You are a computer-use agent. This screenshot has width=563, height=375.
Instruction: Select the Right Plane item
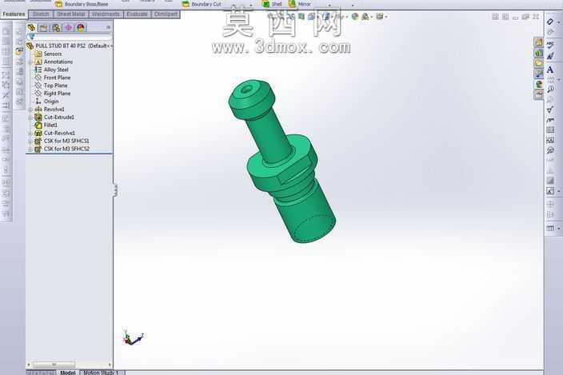(53, 94)
